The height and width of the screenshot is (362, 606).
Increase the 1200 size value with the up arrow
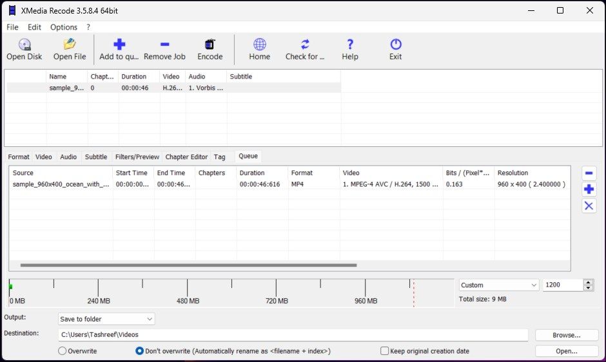click(x=587, y=282)
